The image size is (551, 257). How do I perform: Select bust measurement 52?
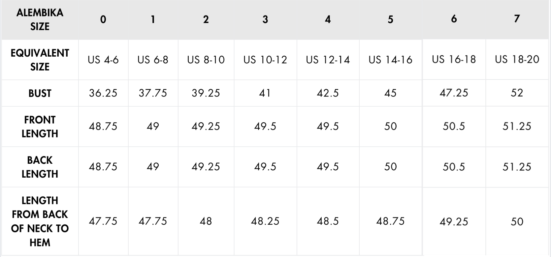(517, 93)
